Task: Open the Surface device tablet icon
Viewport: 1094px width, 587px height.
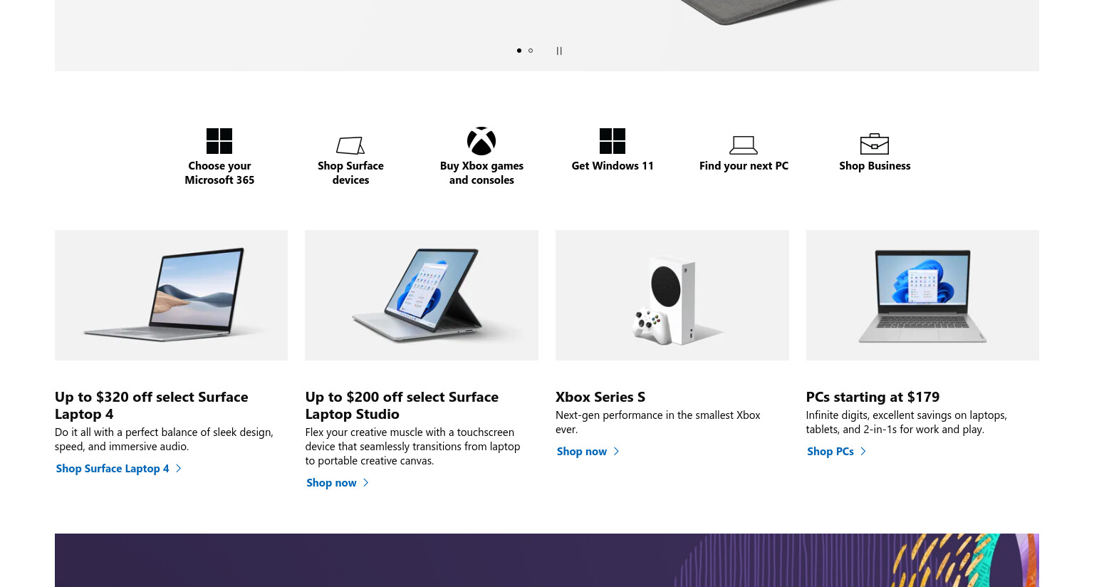Action: tap(350, 145)
